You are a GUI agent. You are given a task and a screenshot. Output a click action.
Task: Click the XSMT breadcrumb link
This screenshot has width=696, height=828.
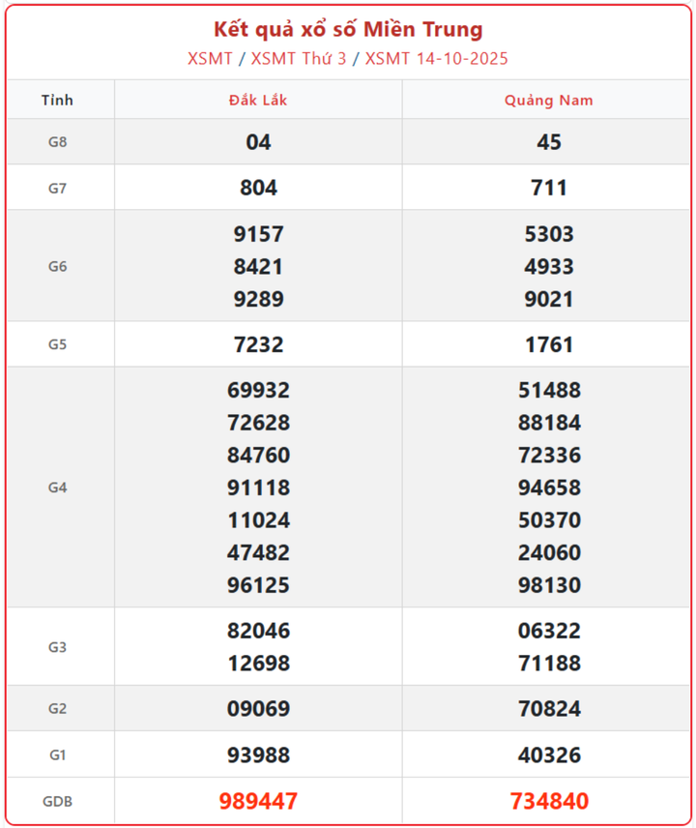(210, 58)
